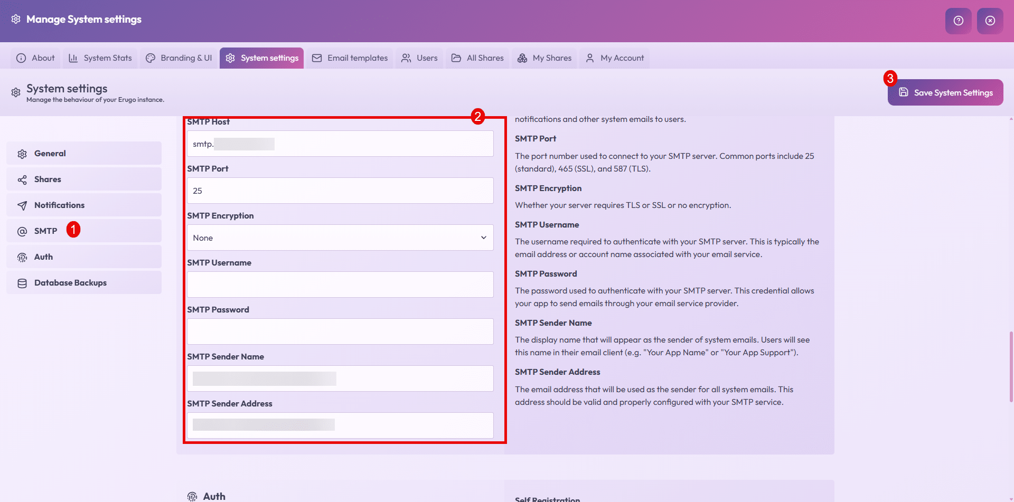The height and width of the screenshot is (502, 1014).
Task: Click the SMTP at-sign sidebar icon
Action: click(22, 231)
